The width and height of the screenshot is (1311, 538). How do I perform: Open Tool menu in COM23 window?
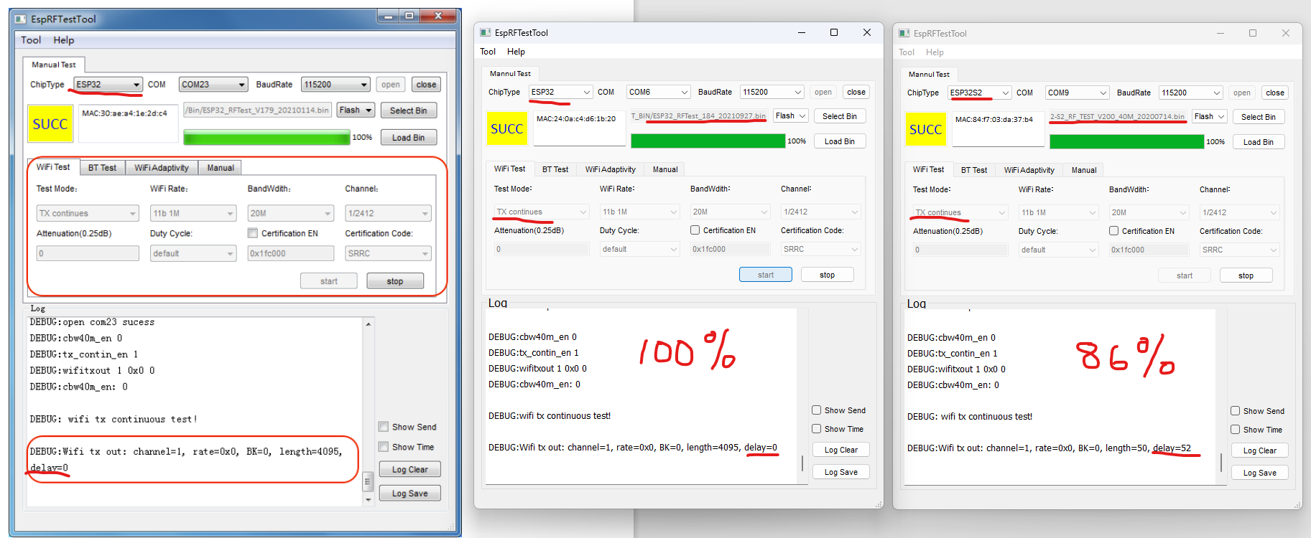(x=31, y=40)
